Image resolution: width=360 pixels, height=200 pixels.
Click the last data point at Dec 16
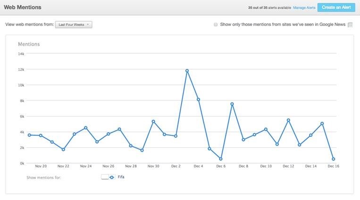click(x=333, y=159)
